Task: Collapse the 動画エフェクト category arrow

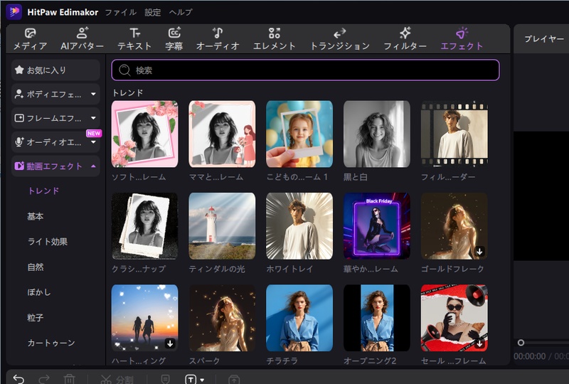Action: [93, 166]
